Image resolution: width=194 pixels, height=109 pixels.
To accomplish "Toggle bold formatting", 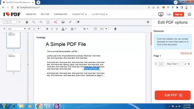I will coord(47,29).
